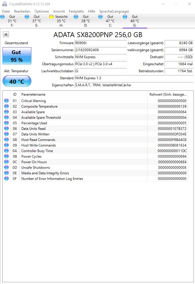Click the total reads value 8240 GB
Viewport: 195px width, 284px height.
[x=179, y=43]
